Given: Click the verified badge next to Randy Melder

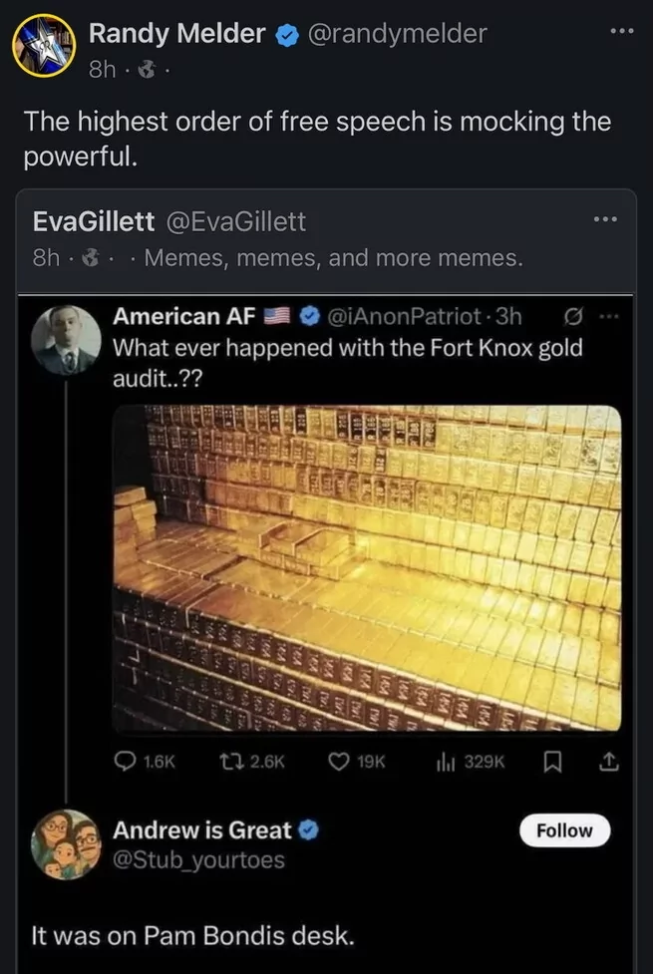Looking at the screenshot, I should click(285, 34).
